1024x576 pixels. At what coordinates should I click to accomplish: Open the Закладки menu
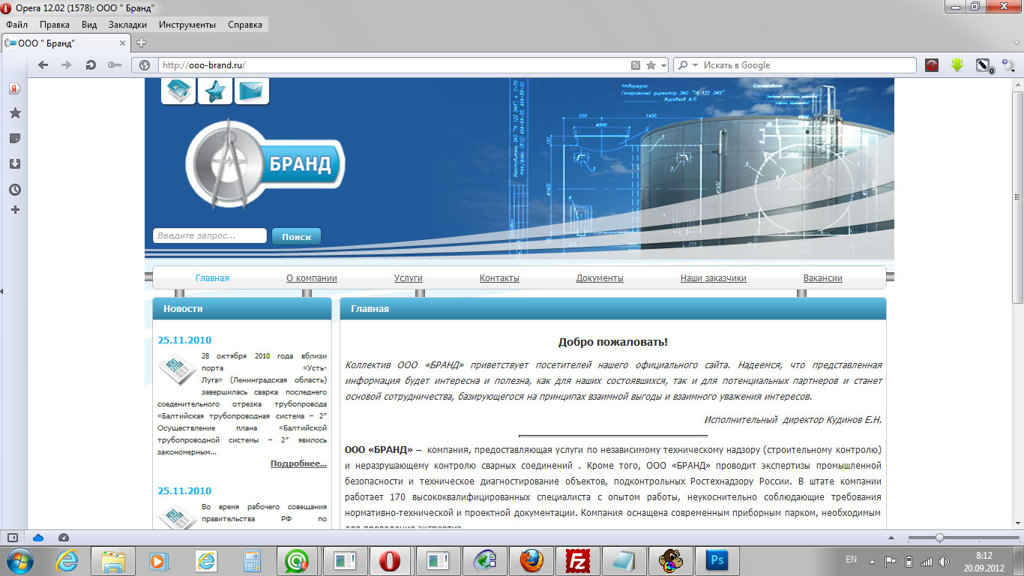tap(127, 25)
